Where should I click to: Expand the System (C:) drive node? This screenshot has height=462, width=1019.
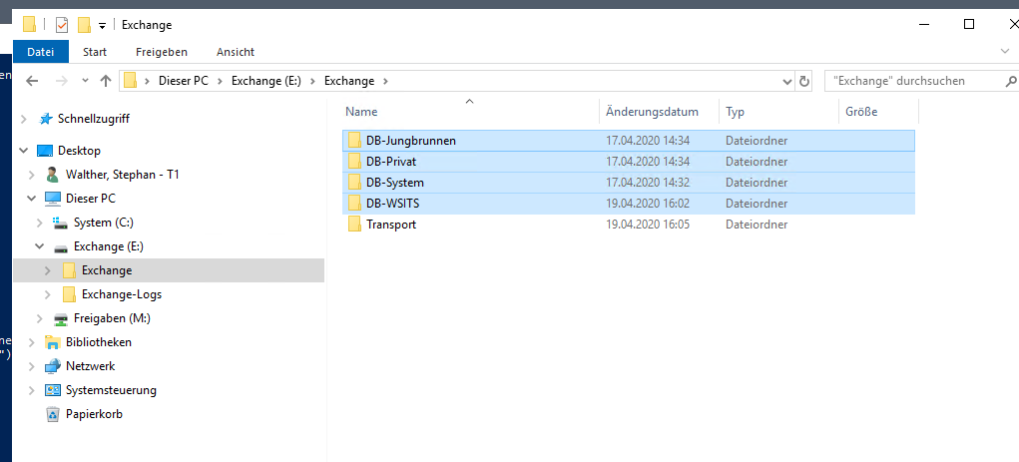point(40,223)
